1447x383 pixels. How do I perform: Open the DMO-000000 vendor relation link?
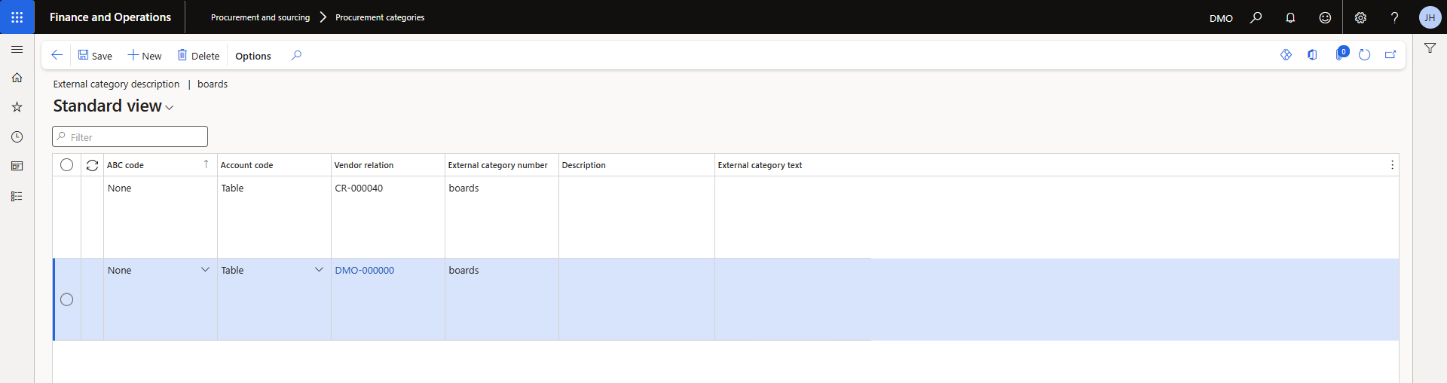pyautogui.click(x=364, y=271)
